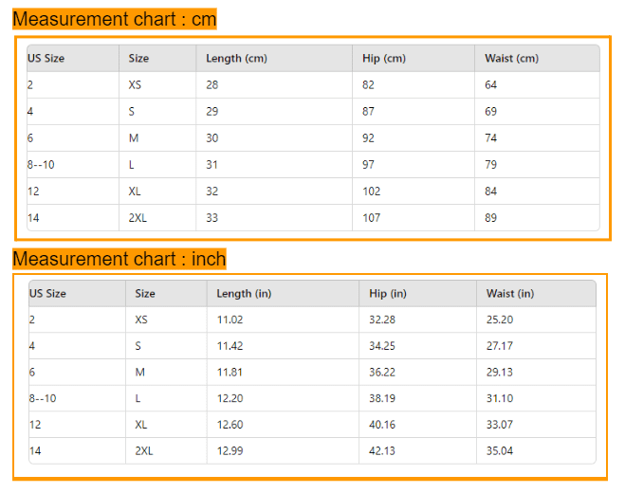Select the 42.13 hip value

point(382,451)
